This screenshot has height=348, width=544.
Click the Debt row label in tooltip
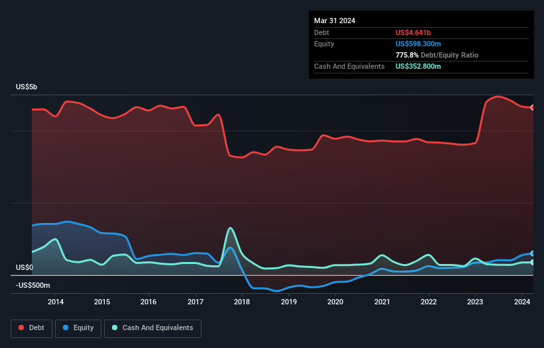[321, 32]
